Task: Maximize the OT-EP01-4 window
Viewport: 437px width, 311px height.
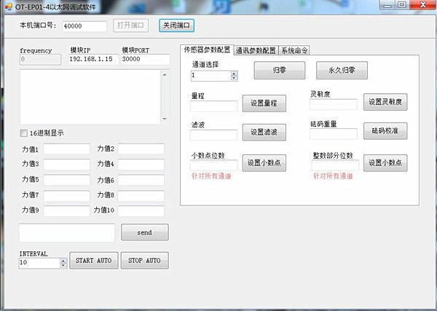Action: click(x=401, y=5)
